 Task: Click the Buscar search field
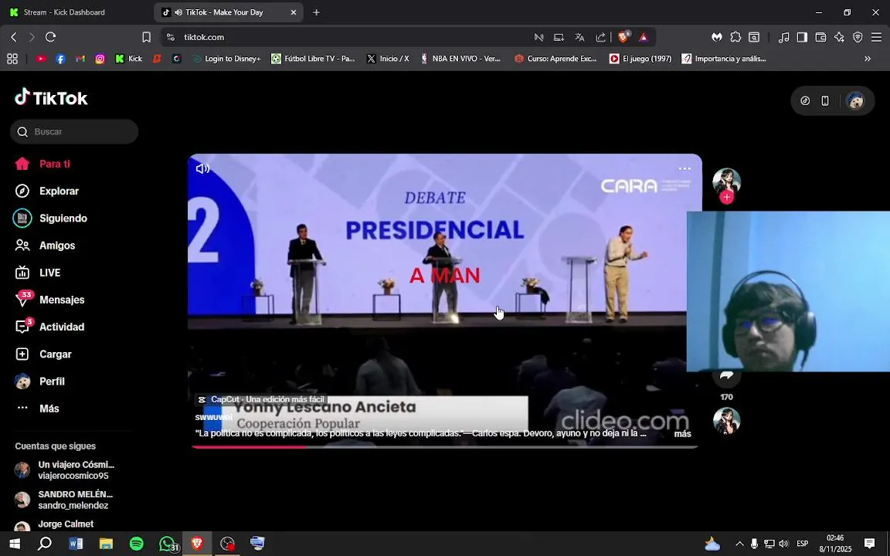point(74,131)
